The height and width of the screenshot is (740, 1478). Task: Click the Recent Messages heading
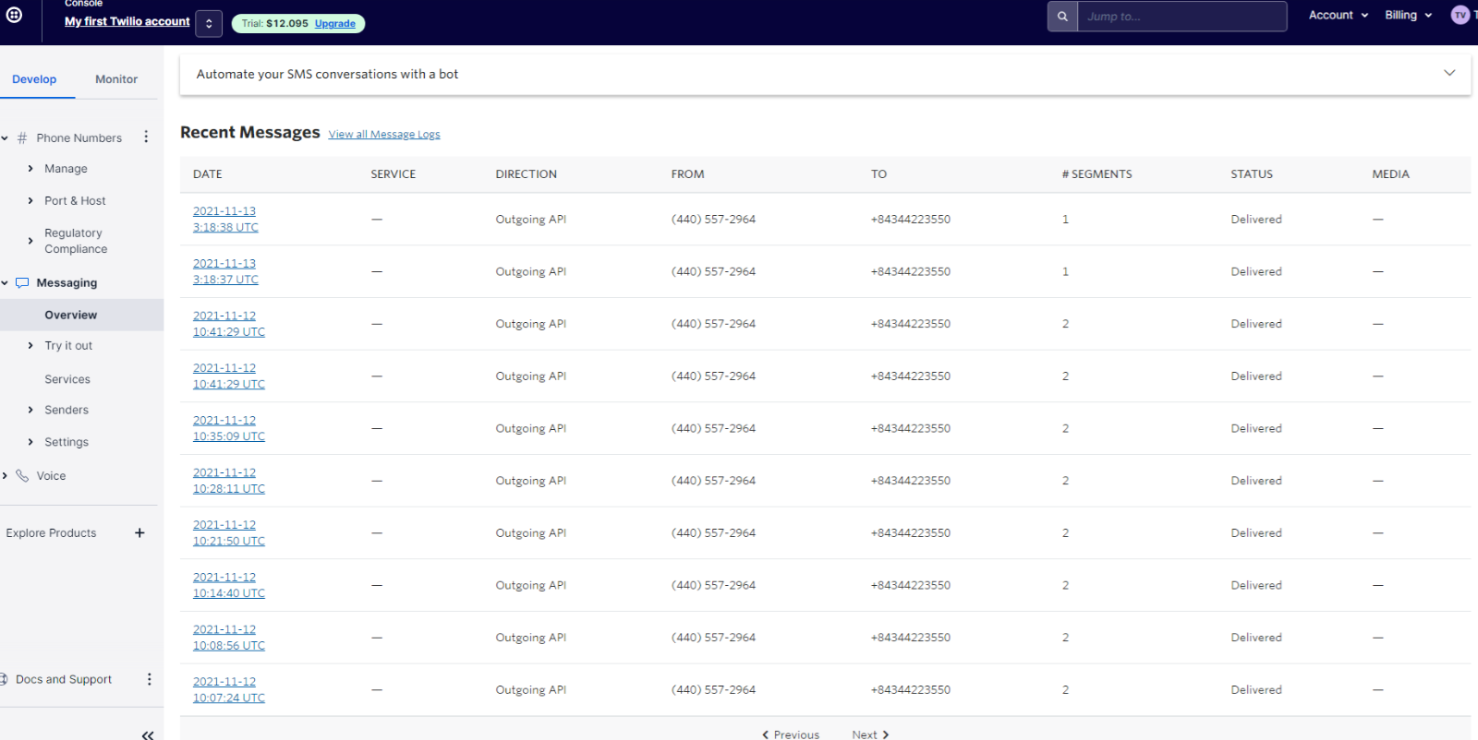tap(249, 132)
